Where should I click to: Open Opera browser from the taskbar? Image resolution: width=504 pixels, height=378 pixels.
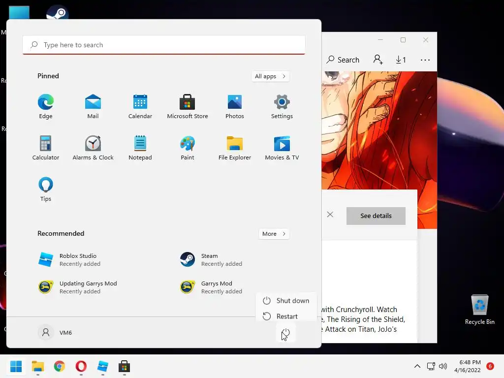click(81, 366)
